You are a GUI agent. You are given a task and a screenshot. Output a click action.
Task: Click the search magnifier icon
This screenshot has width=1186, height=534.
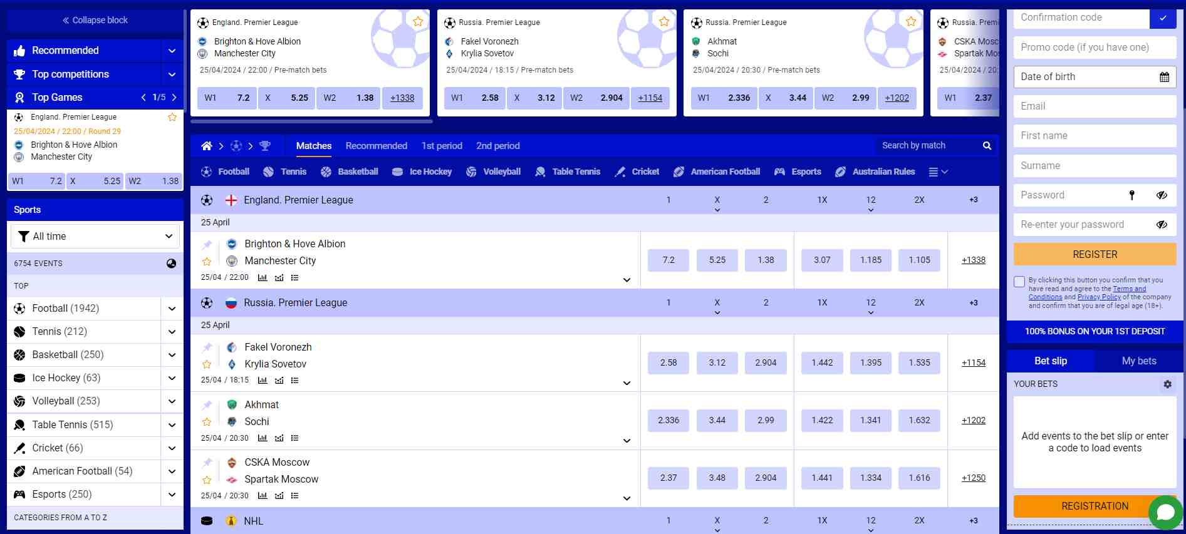[987, 146]
